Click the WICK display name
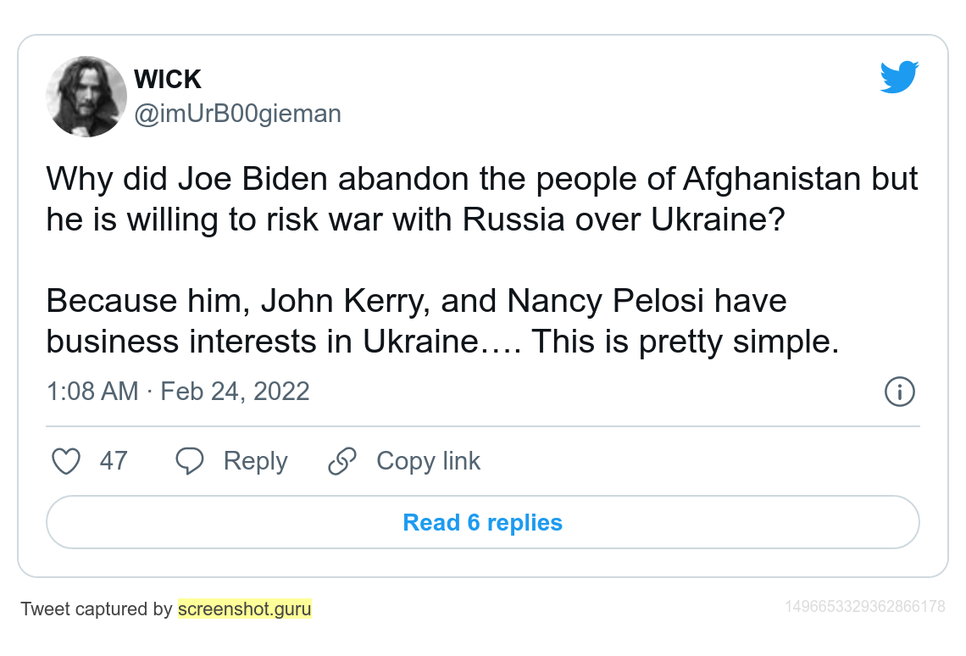Image resolution: width=966 pixels, height=656 pixels. (x=168, y=80)
